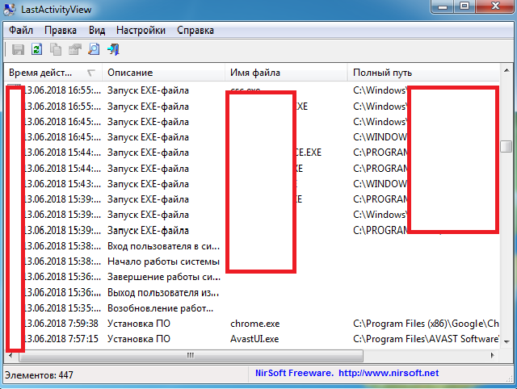
Task: Click the vertical scrollbar thumb
Action: (x=506, y=146)
